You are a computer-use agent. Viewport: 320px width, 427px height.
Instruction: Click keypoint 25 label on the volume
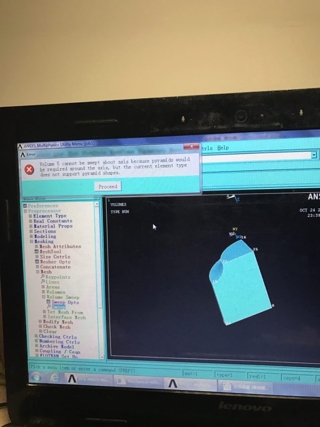[255, 249]
